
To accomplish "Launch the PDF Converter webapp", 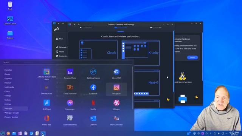I will click(x=116, y=121).
